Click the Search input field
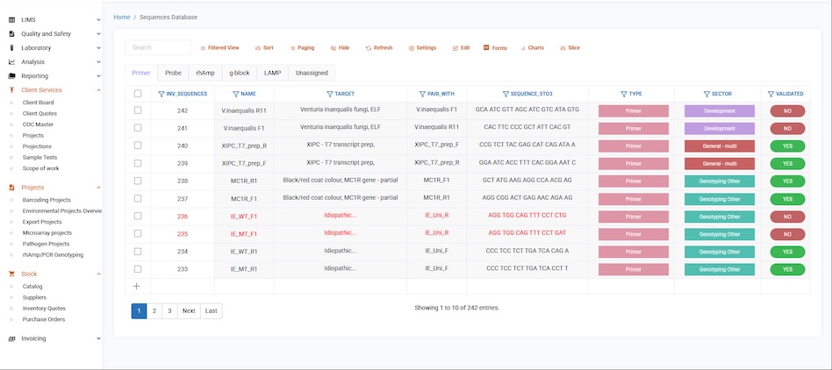This screenshot has height=370, width=832. [x=158, y=47]
